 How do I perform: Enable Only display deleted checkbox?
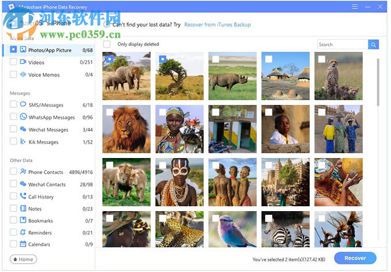[107, 44]
